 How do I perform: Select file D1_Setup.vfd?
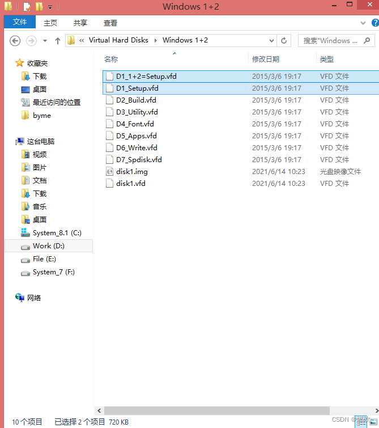pos(241,88)
